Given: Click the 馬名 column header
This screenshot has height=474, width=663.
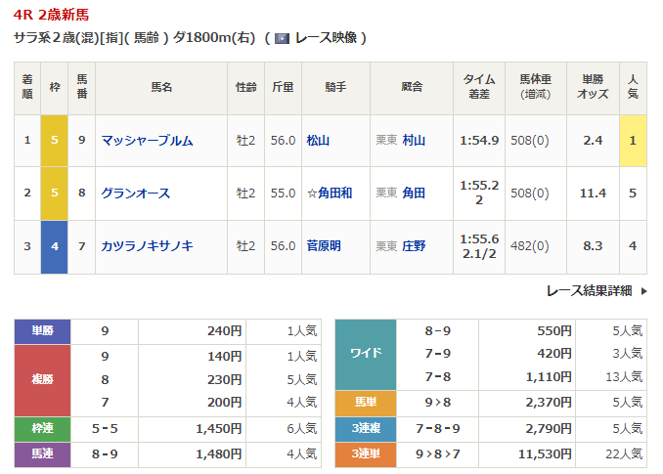Looking at the screenshot, I should coord(160,87).
